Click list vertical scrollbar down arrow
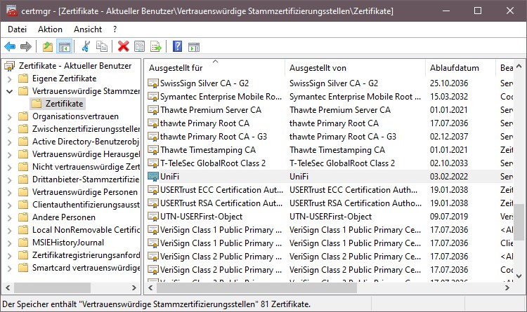 [519, 276]
